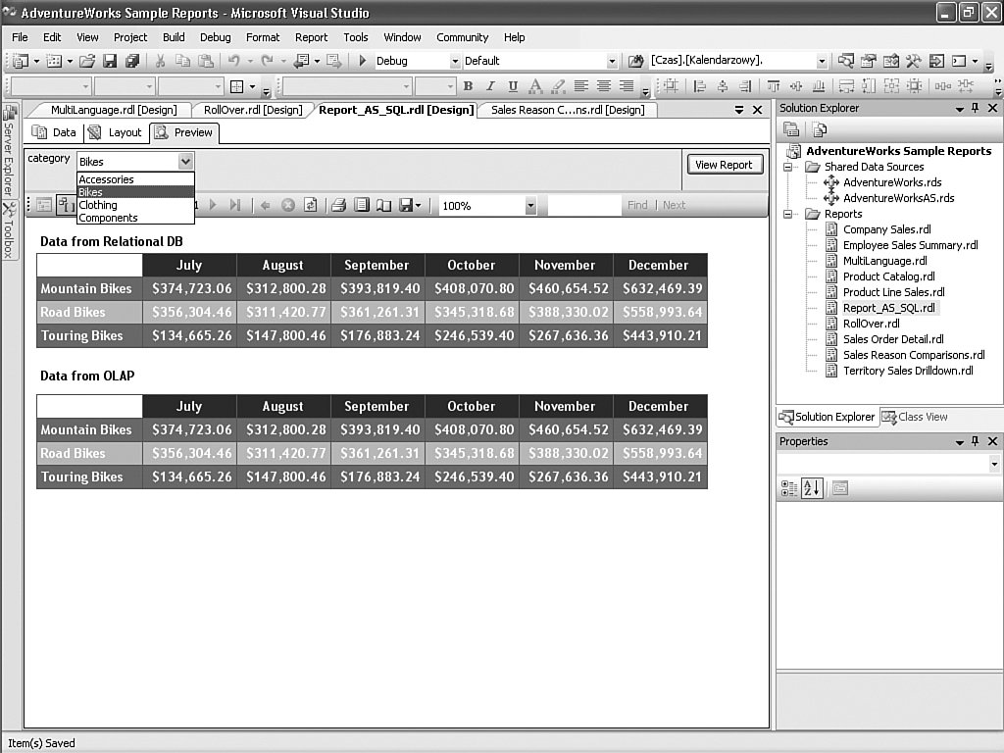Collapse the Shared Data Sources folder
The height and width of the screenshot is (753, 1004).
click(x=788, y=167)
